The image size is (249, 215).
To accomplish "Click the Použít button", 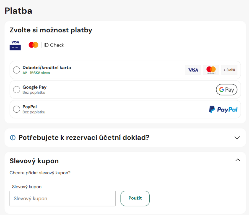I will 135,198.
